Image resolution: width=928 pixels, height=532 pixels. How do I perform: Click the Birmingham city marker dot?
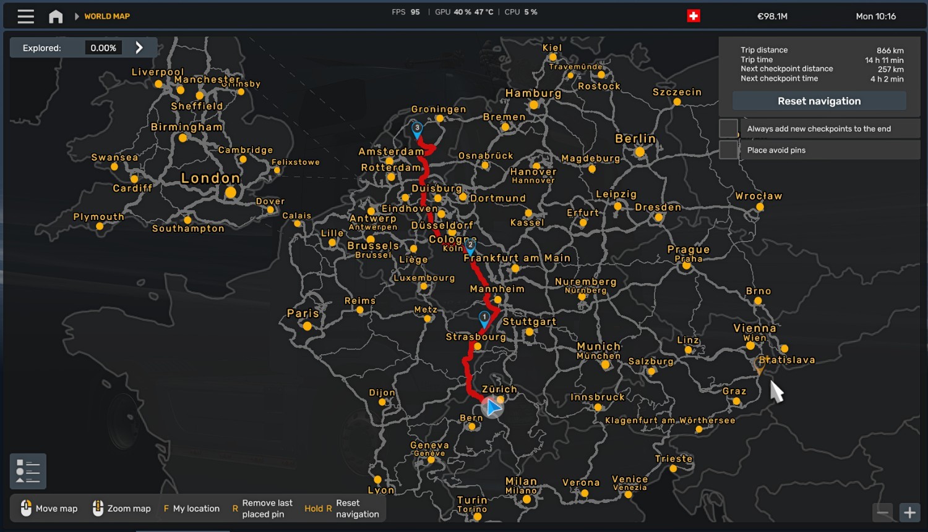[183, 138]
